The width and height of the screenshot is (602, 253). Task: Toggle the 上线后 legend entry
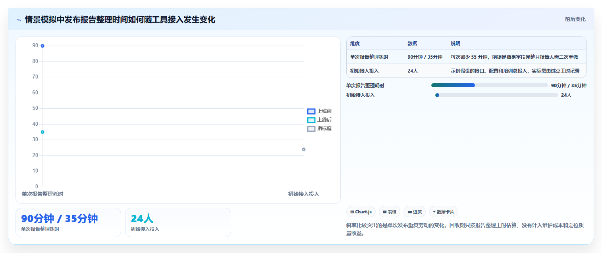(x=319, y=120)
